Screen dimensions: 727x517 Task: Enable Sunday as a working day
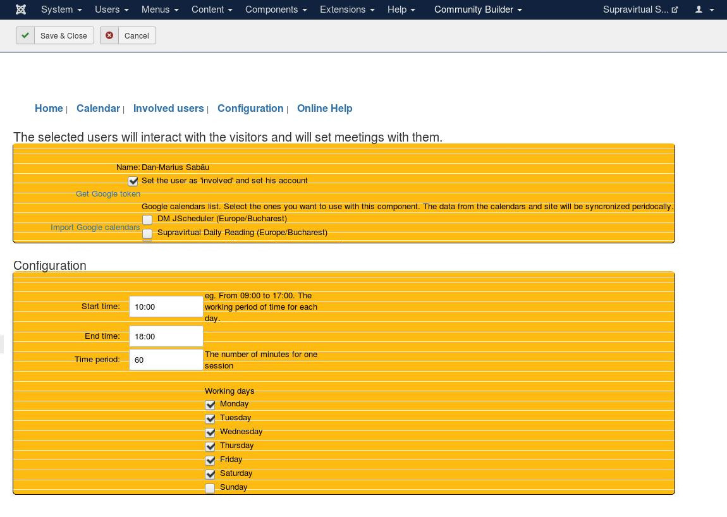point(210,488)
